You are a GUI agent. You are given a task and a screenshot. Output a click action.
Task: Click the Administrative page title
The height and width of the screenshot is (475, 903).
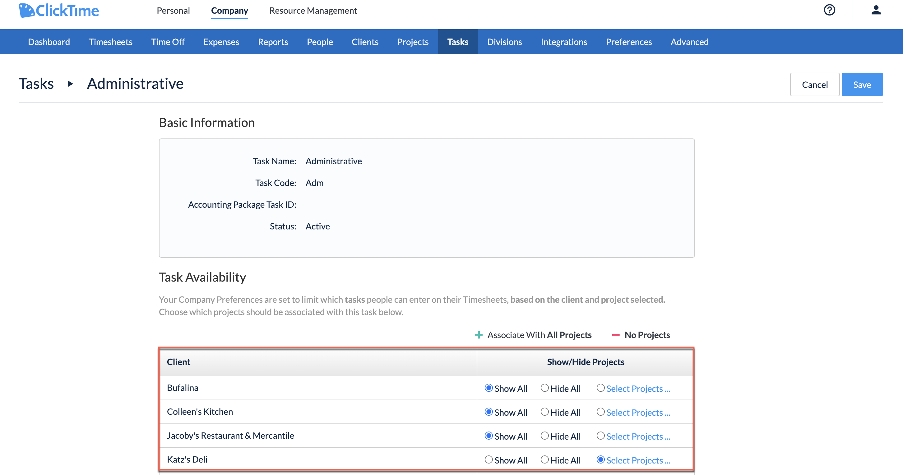coord(135,84)
